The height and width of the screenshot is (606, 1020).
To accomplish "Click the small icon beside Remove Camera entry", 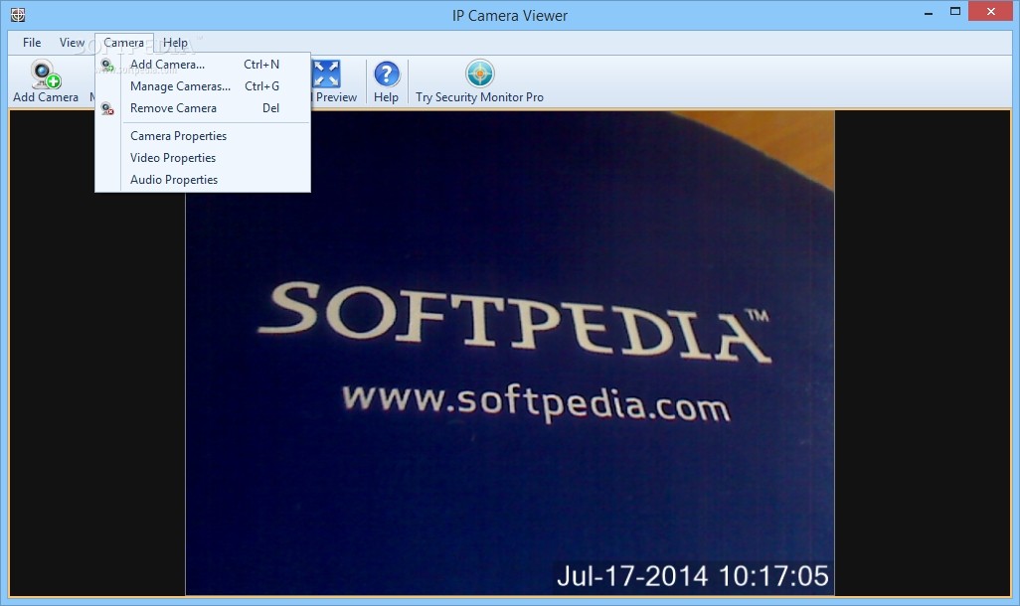I will [107, 108].
